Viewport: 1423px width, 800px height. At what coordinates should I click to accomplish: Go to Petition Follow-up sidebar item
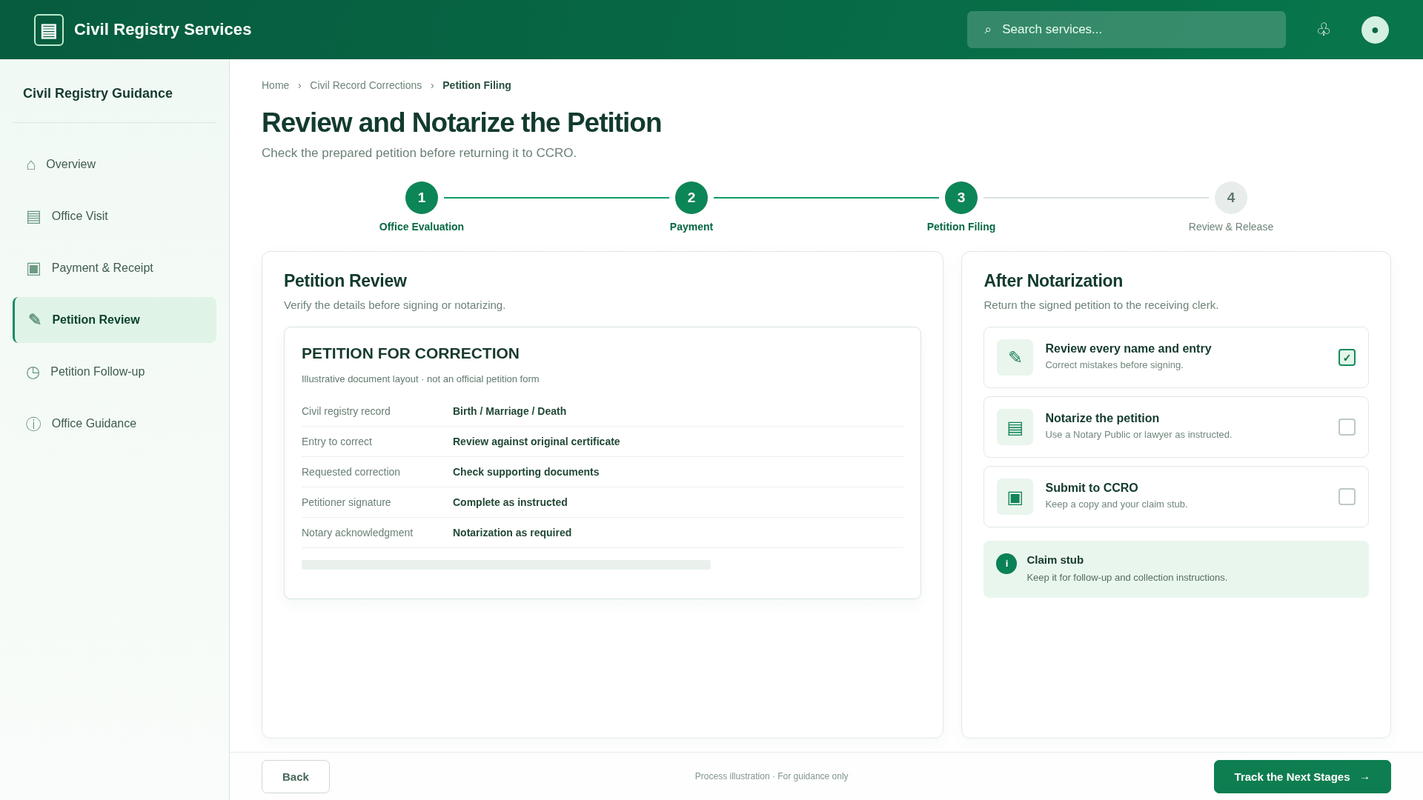coord(115,372)
